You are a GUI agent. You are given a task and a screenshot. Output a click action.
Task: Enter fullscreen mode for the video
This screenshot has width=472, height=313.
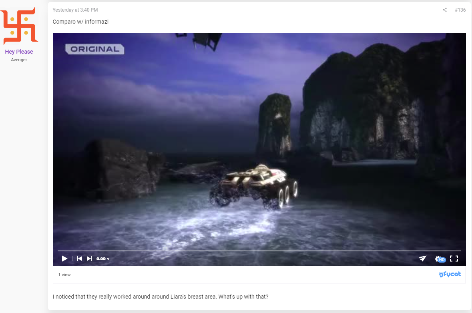454,259
